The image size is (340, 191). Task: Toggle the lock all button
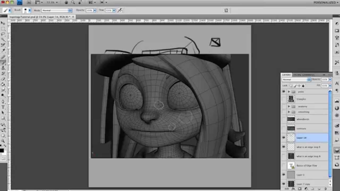(303, 86)
